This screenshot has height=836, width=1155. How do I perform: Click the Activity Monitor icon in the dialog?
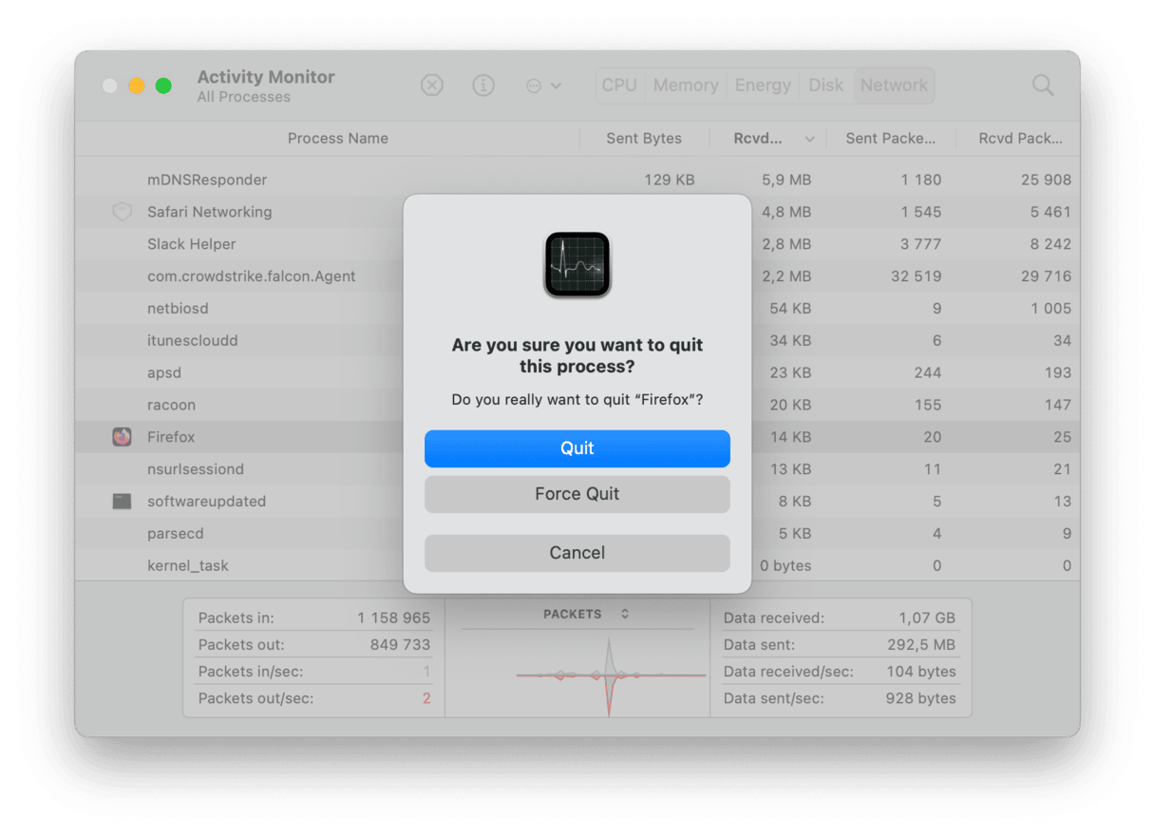click(577, 265)
